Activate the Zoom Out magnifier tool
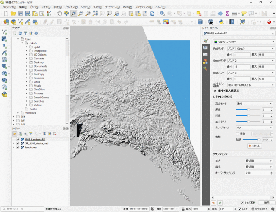Screen dimensions: 276x212 [81, 13]
